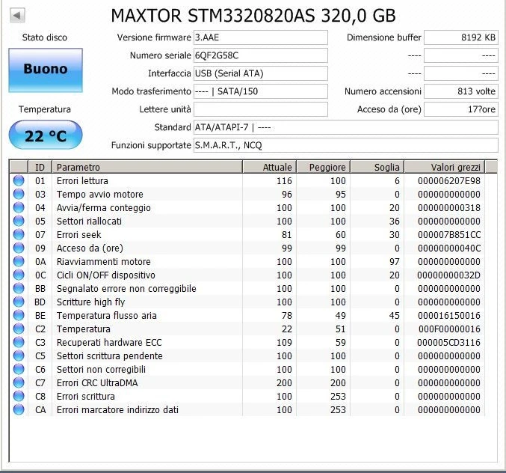Click the status orb for Riavviammenti motore
The height and width of the screenshot is (473, 506).
(19, 261)
